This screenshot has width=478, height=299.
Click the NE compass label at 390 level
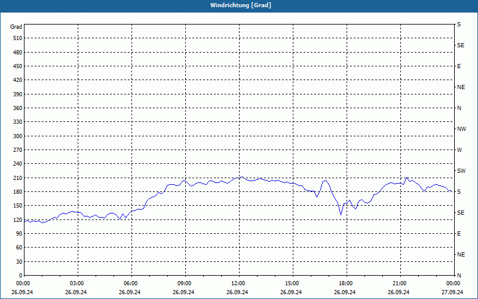point(461,87)
